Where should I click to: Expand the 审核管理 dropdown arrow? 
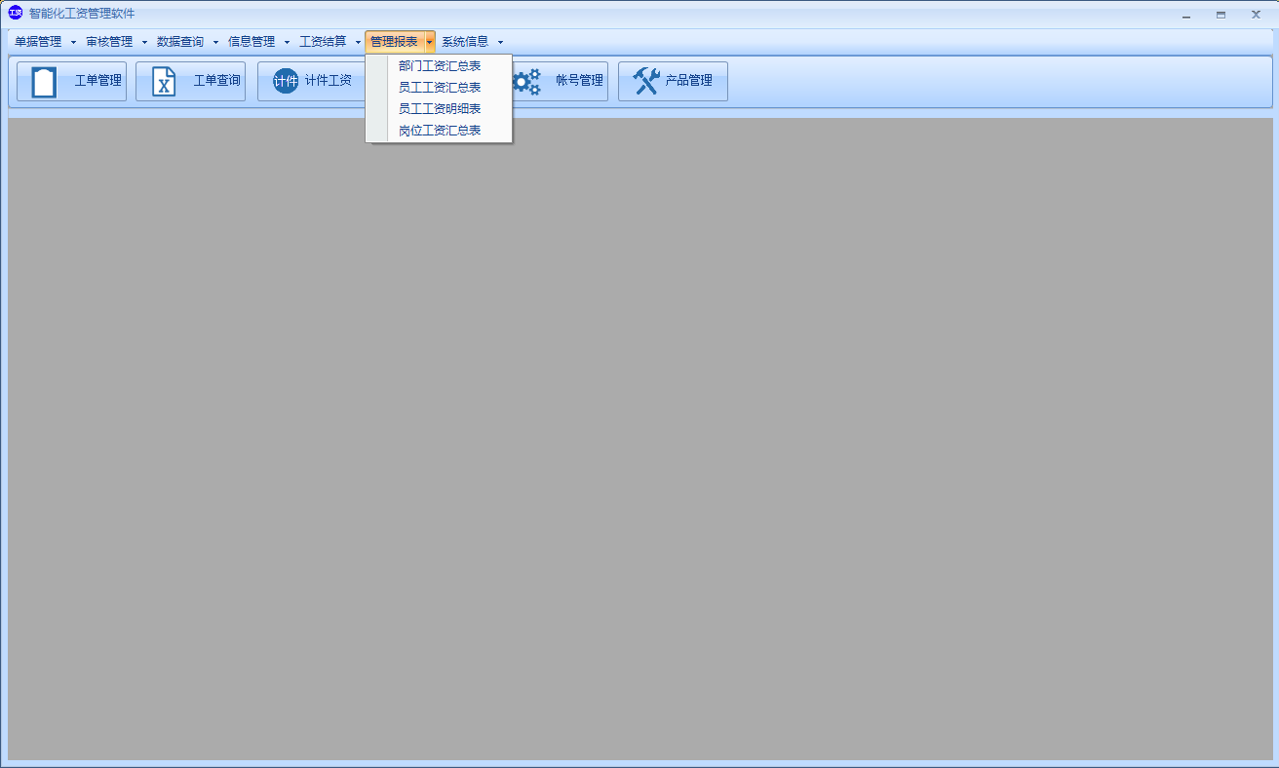(x=144, y=42)
